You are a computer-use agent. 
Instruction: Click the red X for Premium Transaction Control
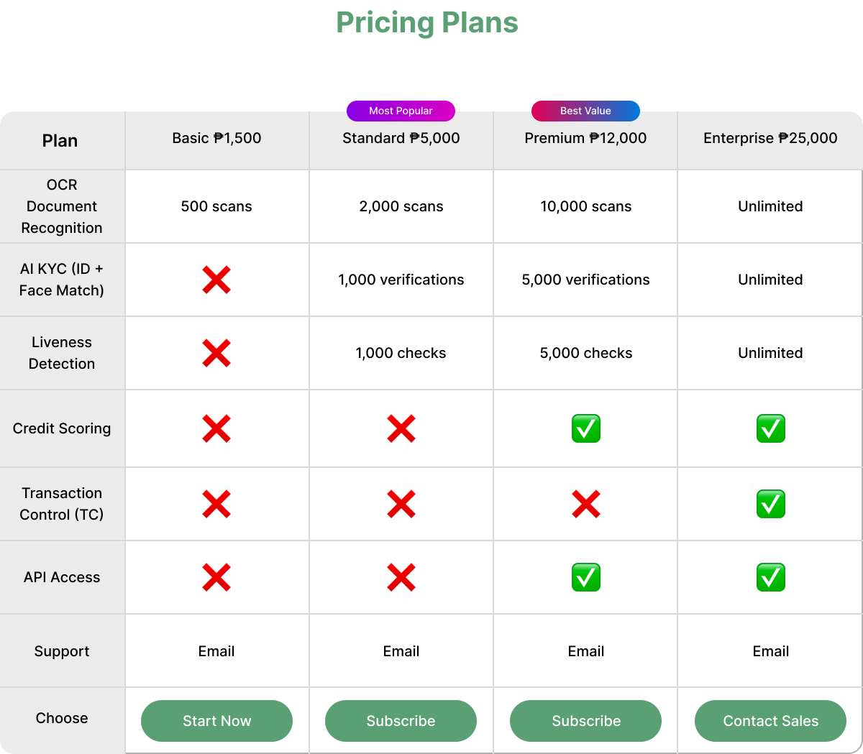(586, 504)
